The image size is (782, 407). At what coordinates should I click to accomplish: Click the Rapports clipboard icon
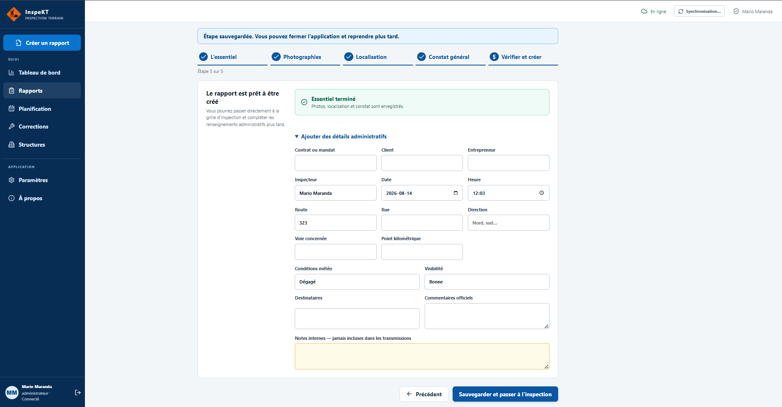(x=12, y=91)
